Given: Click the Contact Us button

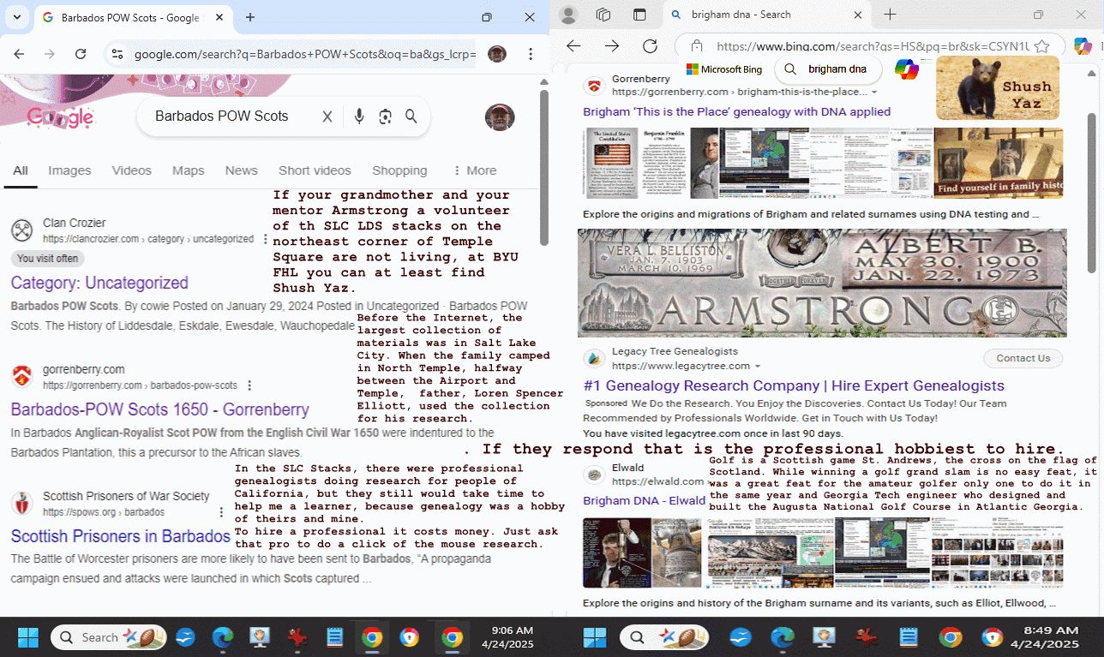Looking at the screenshot, I should [1023, 358].
